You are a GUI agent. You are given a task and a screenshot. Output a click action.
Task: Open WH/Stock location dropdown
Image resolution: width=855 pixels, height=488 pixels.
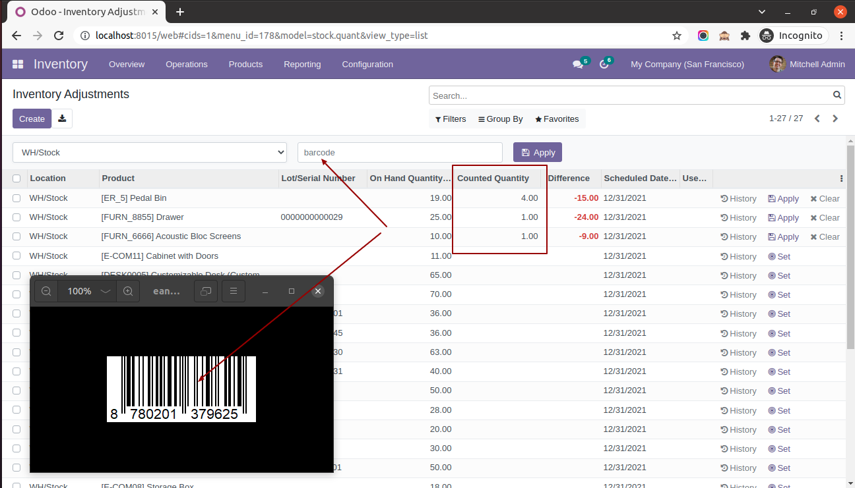(x=150, y=152)
